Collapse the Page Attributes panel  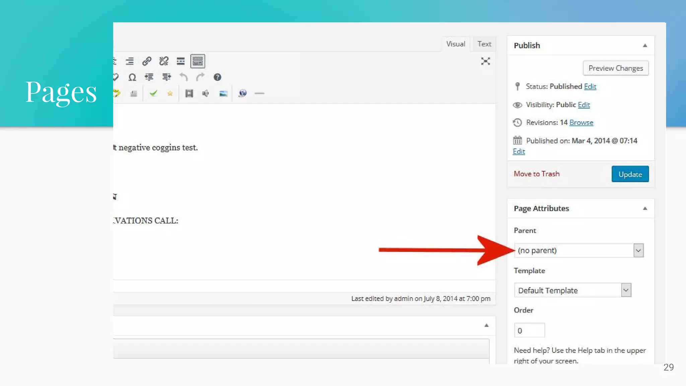click(645, 208)
